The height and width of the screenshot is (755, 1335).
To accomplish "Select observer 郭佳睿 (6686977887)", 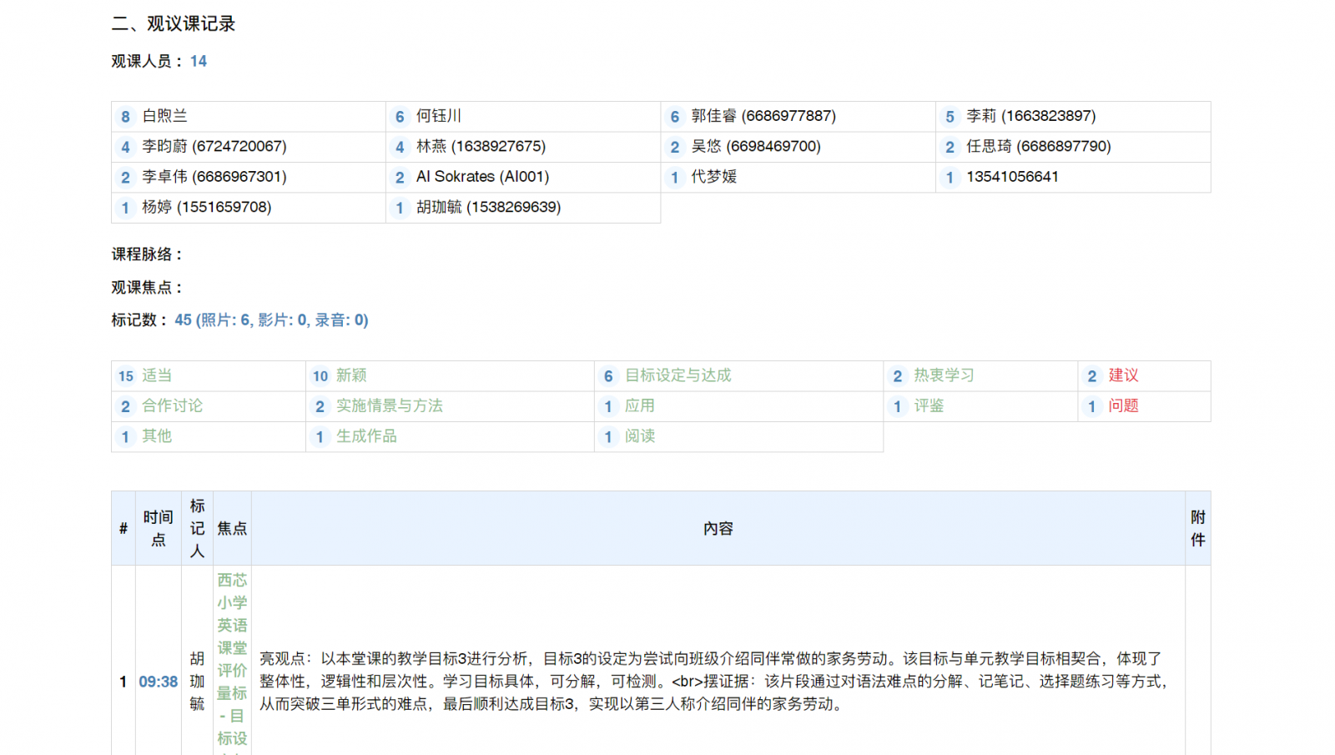I will click(763, 116).
